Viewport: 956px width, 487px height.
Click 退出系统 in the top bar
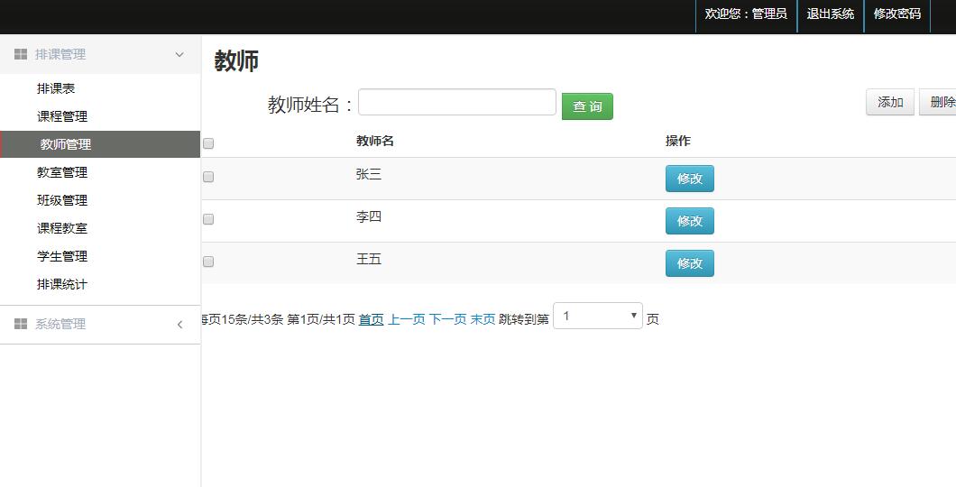831,14
